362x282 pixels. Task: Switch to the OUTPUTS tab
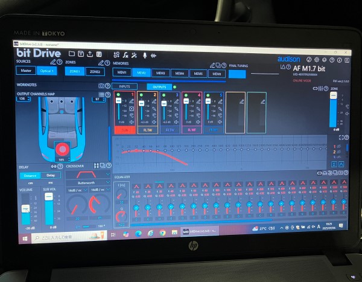point(159,87)
